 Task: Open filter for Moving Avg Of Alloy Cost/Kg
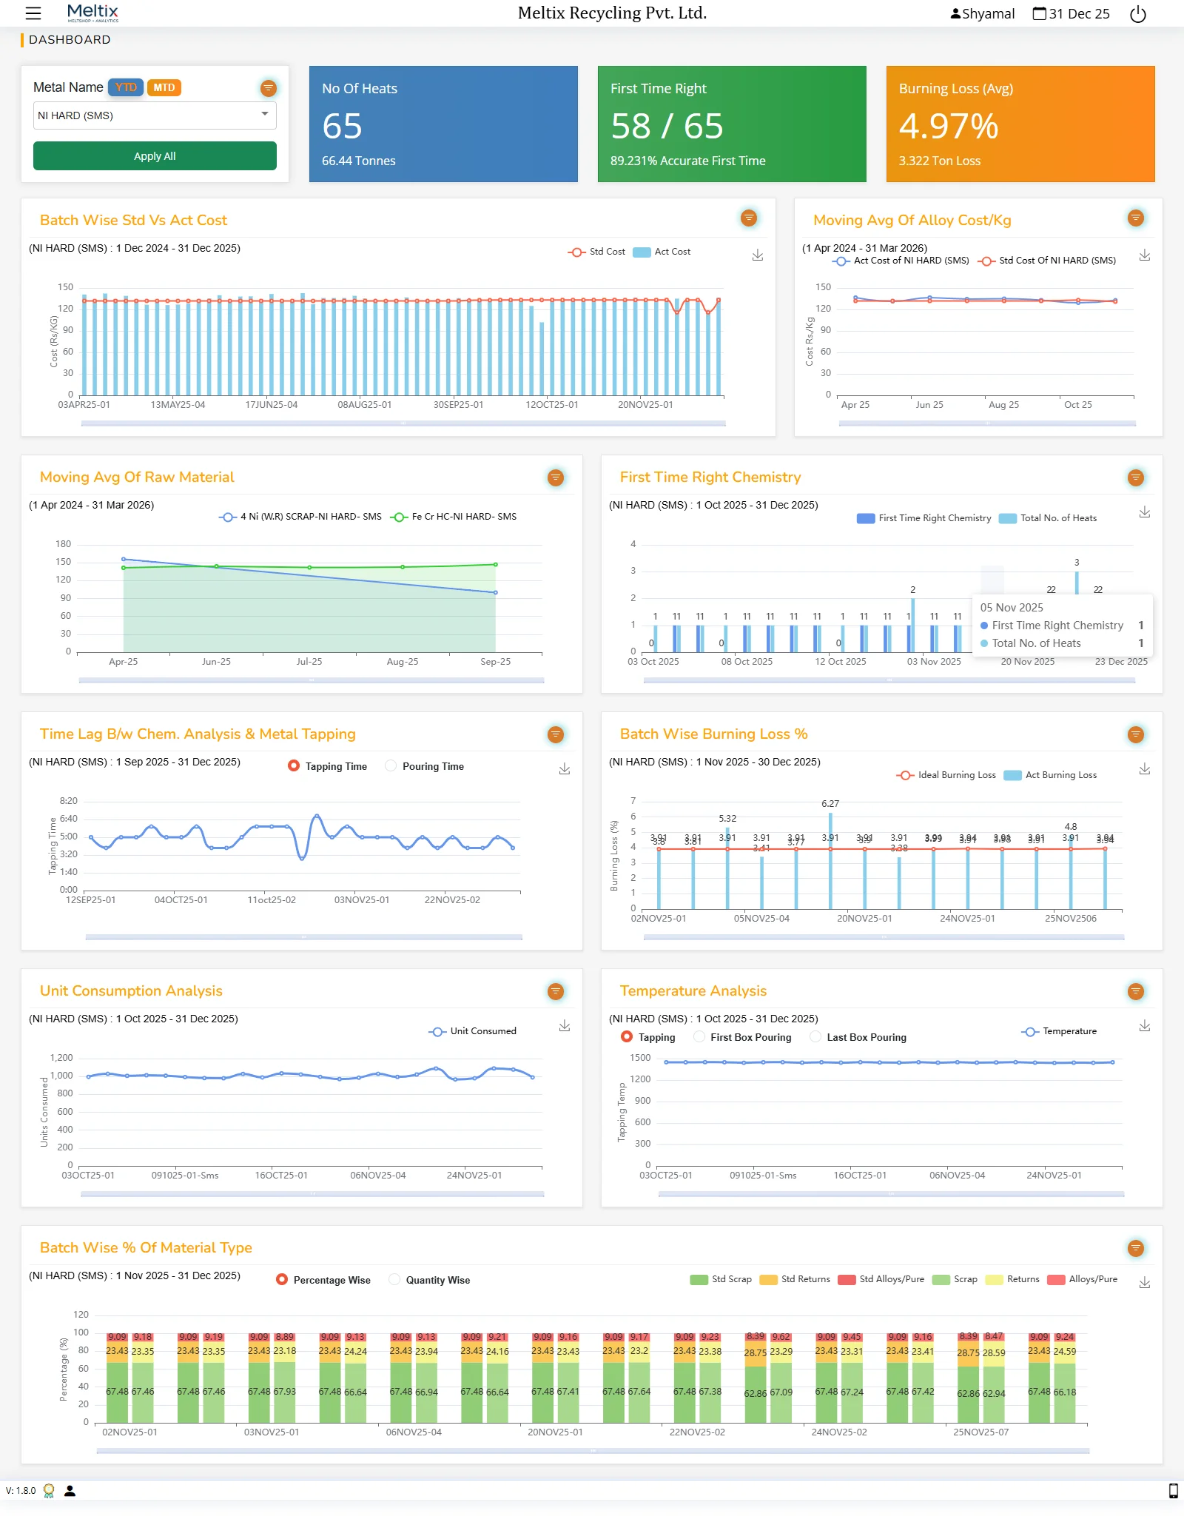[x=1136, y=218]
